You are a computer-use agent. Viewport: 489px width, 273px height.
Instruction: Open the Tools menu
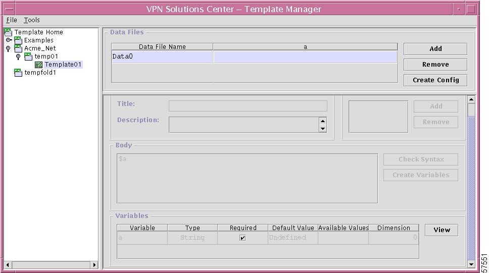32,20
